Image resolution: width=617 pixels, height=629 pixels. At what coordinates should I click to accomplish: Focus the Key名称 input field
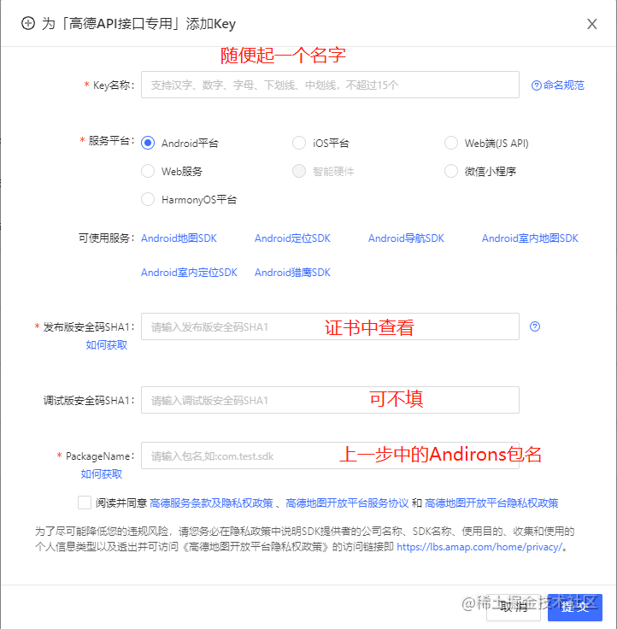[330, 85]
